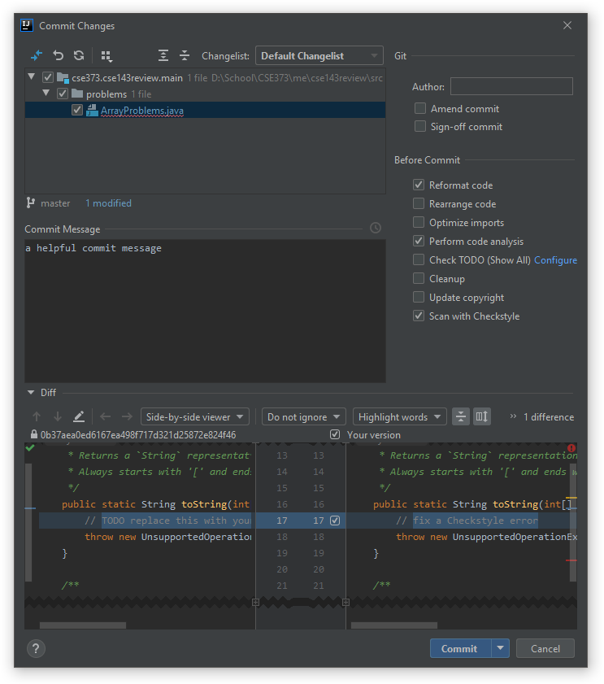Go to previous difference up arrow
This screenshot has height=684, width=604.
(x=37, y=416)
